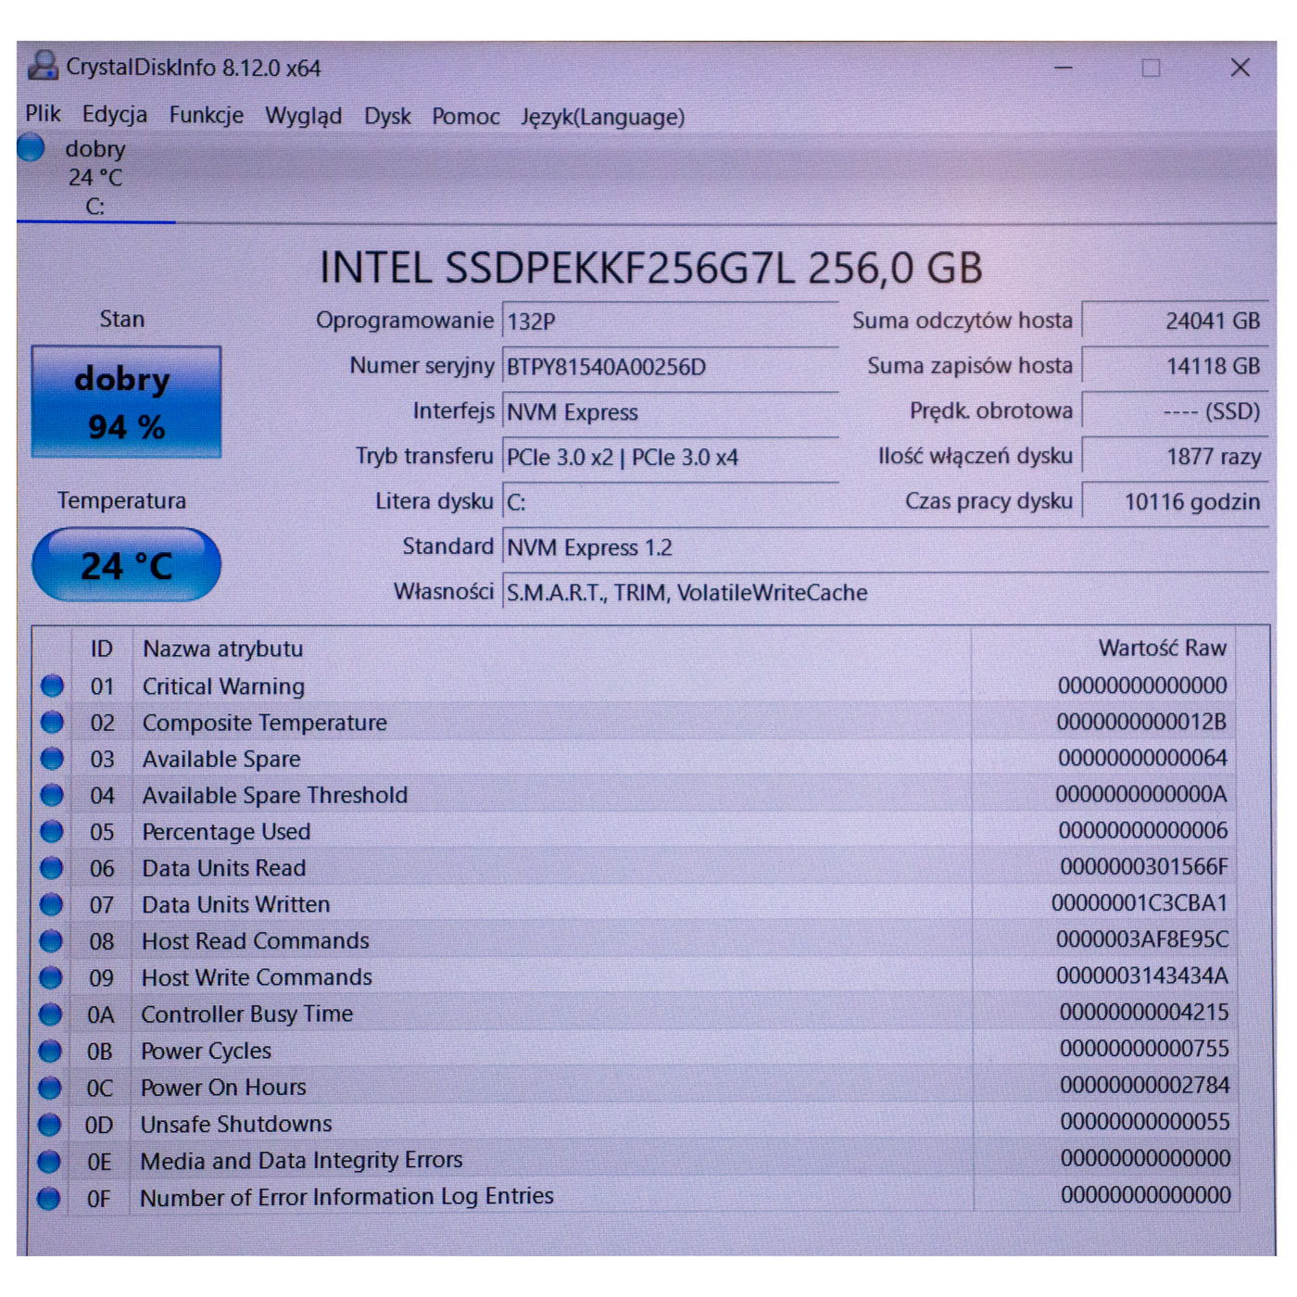Click the Litera dysku field showing C:
This screenshot has width=1297, height=1297.
670,502
